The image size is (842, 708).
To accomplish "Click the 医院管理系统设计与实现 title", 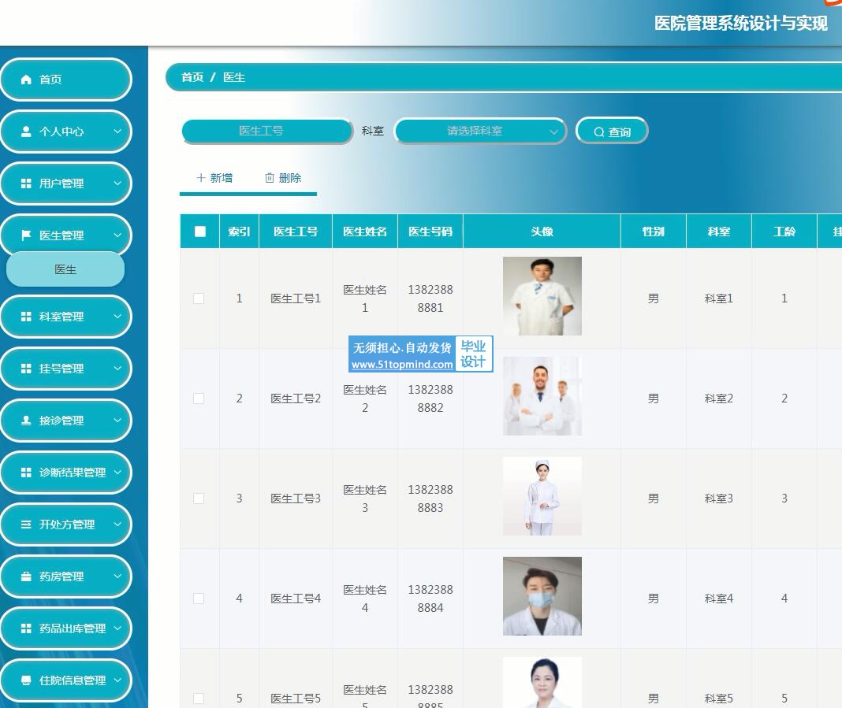I will [x=741, y=23].
